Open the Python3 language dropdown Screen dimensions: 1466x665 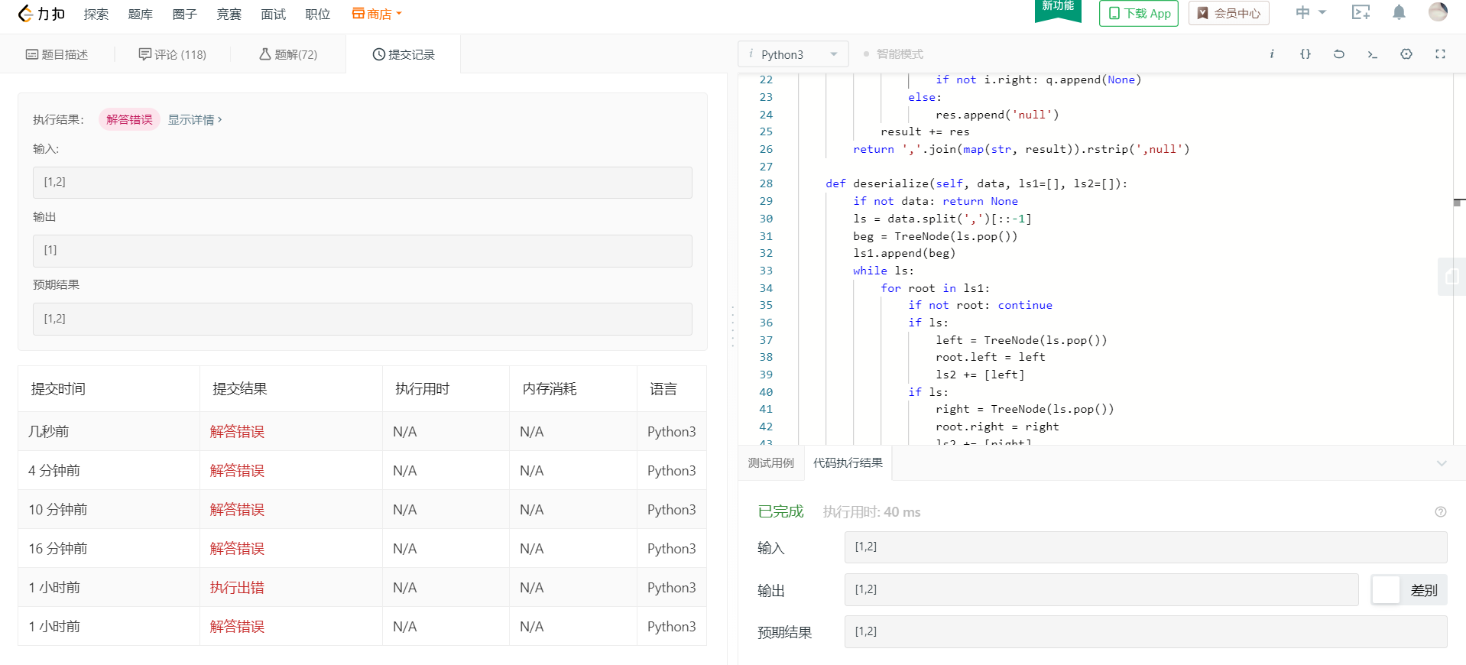(793, 54)
